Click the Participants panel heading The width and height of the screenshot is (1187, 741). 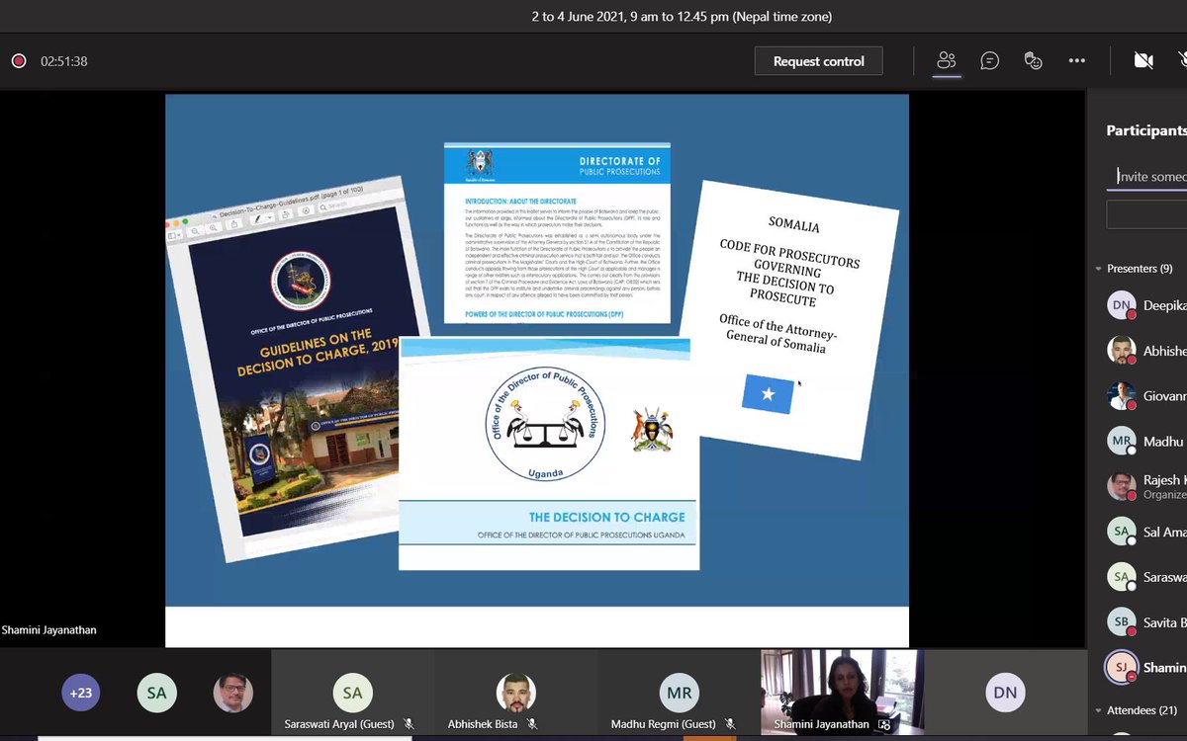(1145, 130)
